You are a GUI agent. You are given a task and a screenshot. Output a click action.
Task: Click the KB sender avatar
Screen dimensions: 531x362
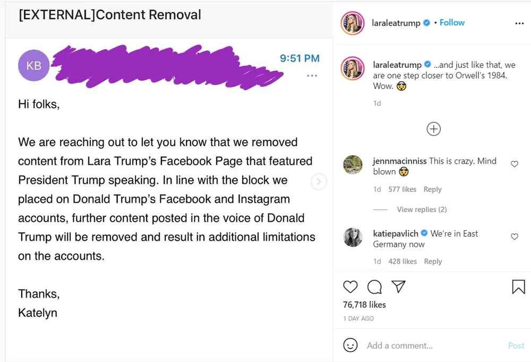pos(34,66)
